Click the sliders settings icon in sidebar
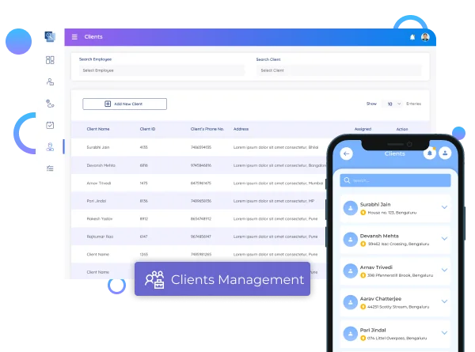This screenshot has width=475, height=352. pyautogui.click(x=50, y=168)
